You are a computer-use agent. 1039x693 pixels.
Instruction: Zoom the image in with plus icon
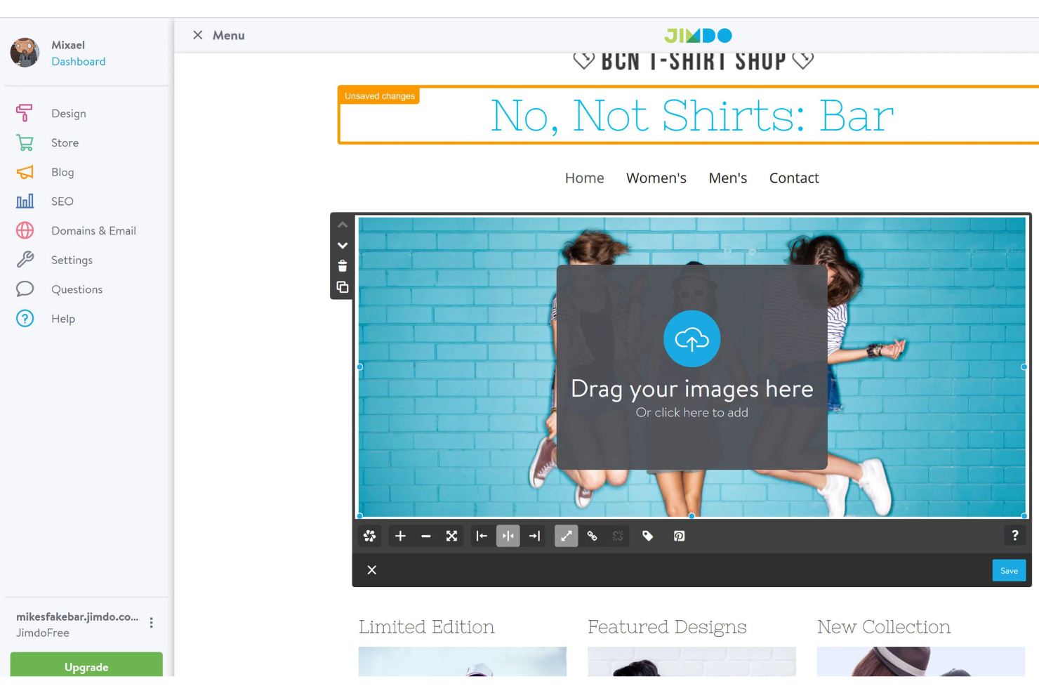click(x=400, y=536)
